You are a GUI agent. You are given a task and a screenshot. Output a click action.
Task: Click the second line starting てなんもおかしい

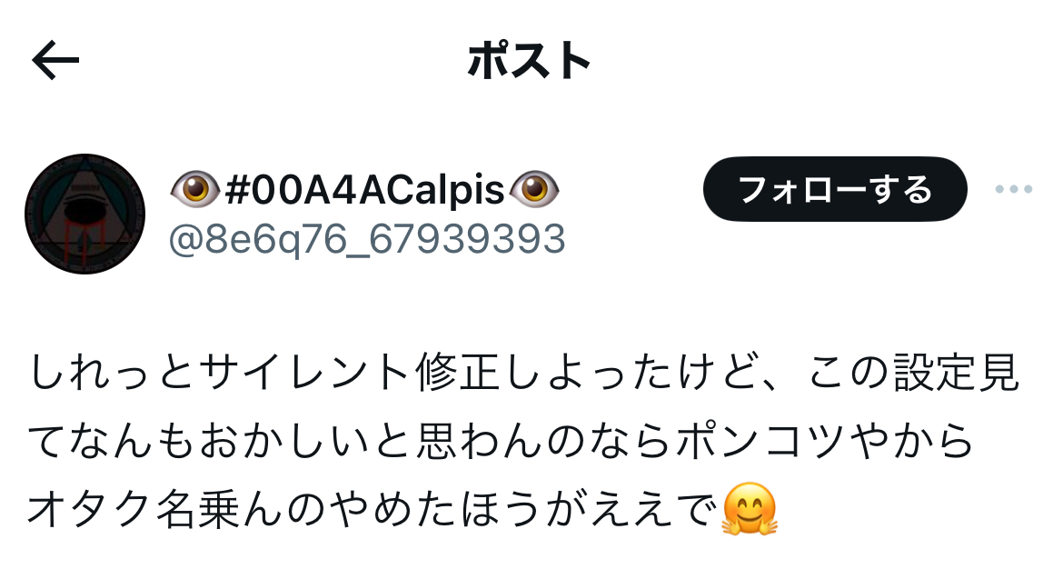[x=501, y=441]
